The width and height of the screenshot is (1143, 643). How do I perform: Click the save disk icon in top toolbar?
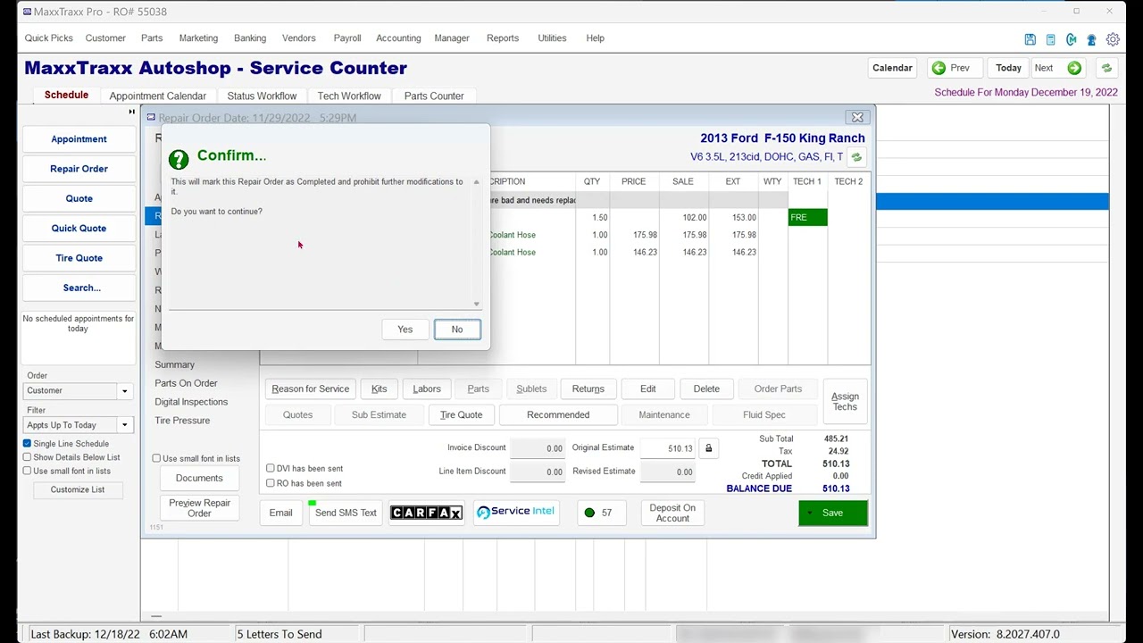click(1030, 39)
